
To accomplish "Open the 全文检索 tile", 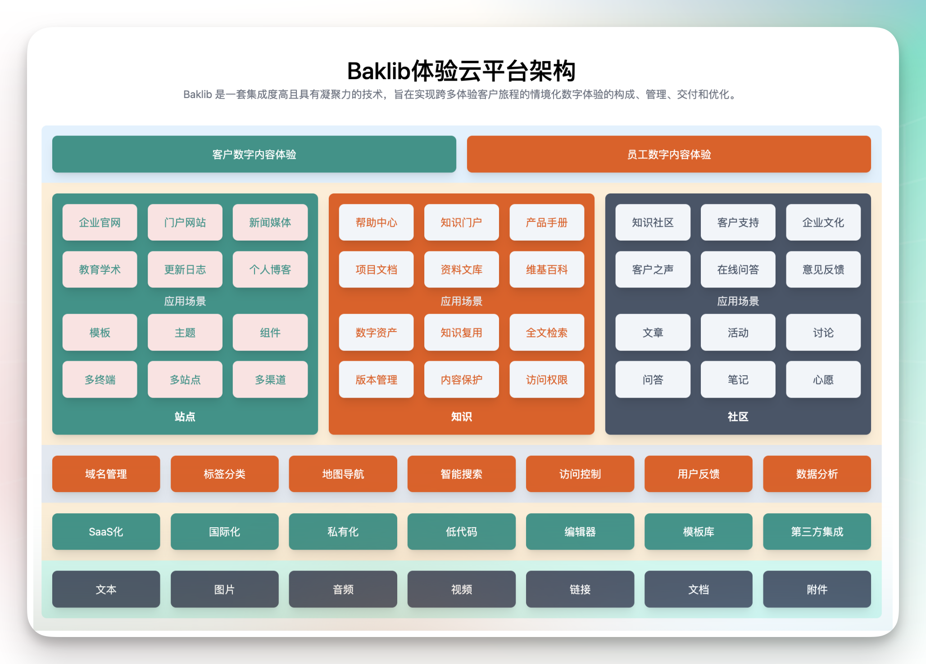I will pos(547,332).
